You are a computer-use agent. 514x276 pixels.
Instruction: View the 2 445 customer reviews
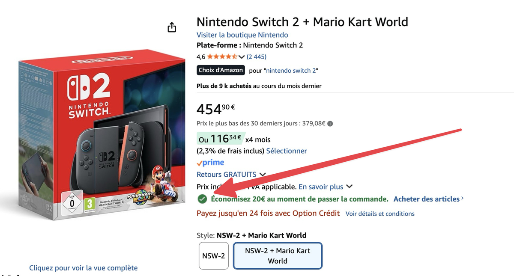click(x=256, y=56)
